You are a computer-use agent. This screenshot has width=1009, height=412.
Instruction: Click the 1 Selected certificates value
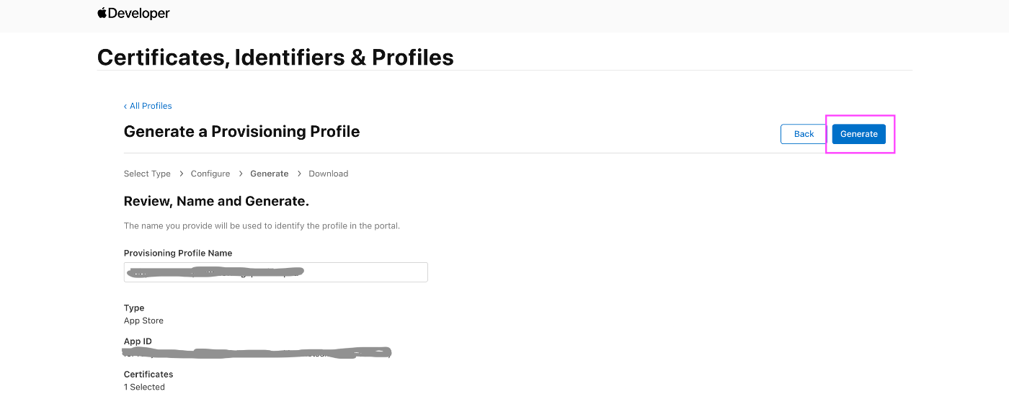[x=144, y=387]
